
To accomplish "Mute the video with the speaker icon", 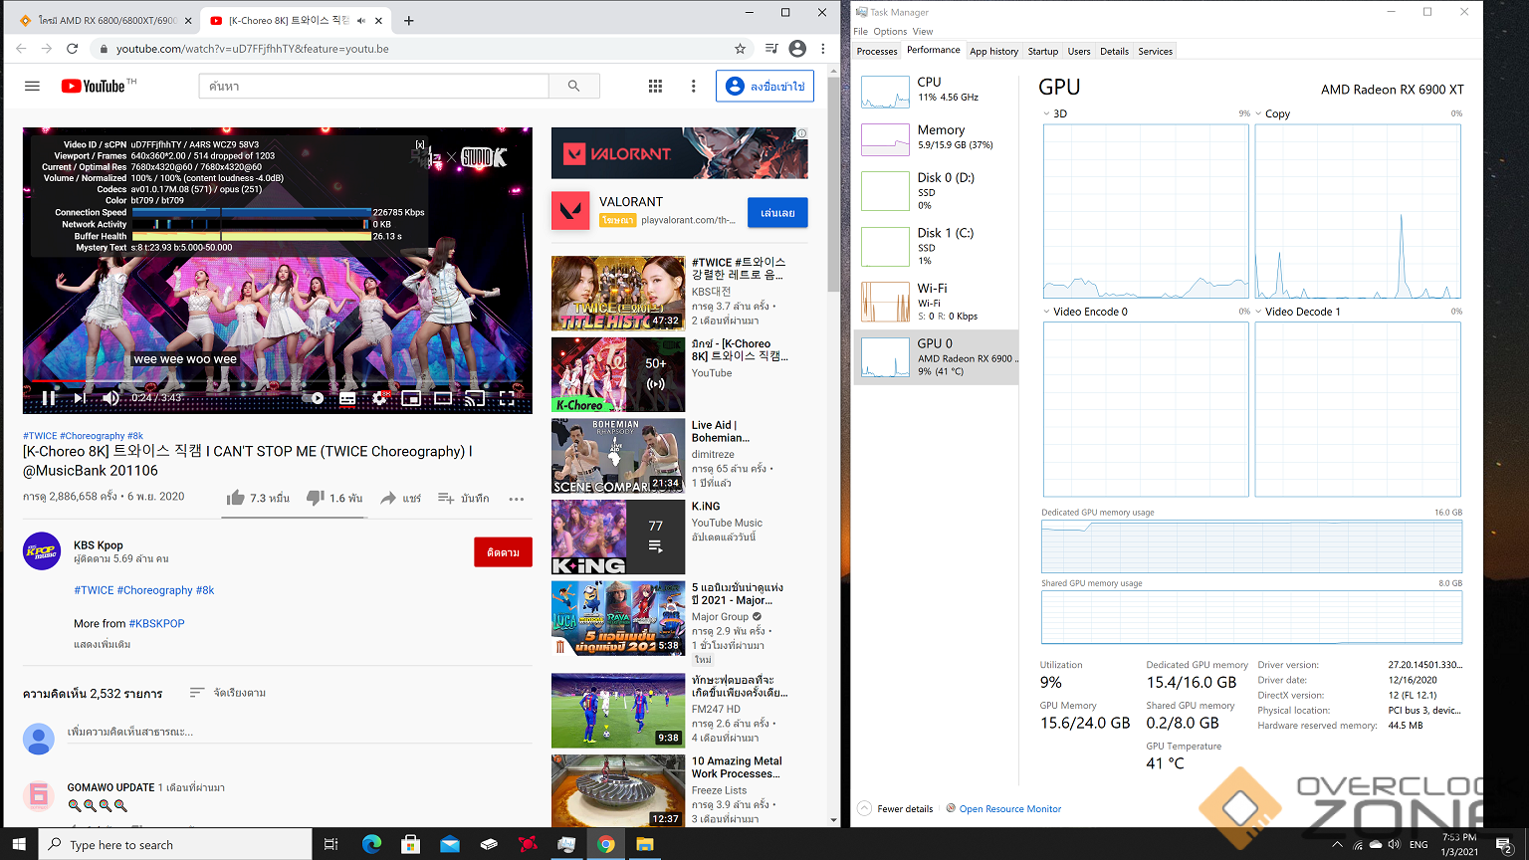I will (110, 398).
